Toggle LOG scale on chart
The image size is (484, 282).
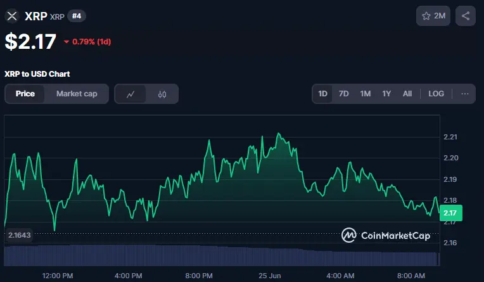click(x=436, y=94)
